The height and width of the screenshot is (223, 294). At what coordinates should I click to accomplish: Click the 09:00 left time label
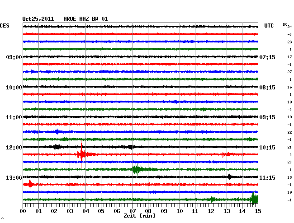click(14, 57)
